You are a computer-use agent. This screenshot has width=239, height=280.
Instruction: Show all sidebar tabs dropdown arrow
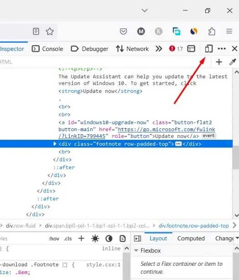coord(237,238)
